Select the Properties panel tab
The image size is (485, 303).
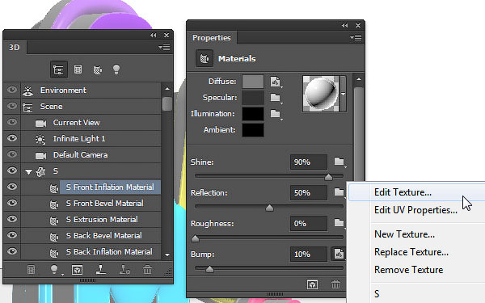pyautogui.click(x=212, y=38)
